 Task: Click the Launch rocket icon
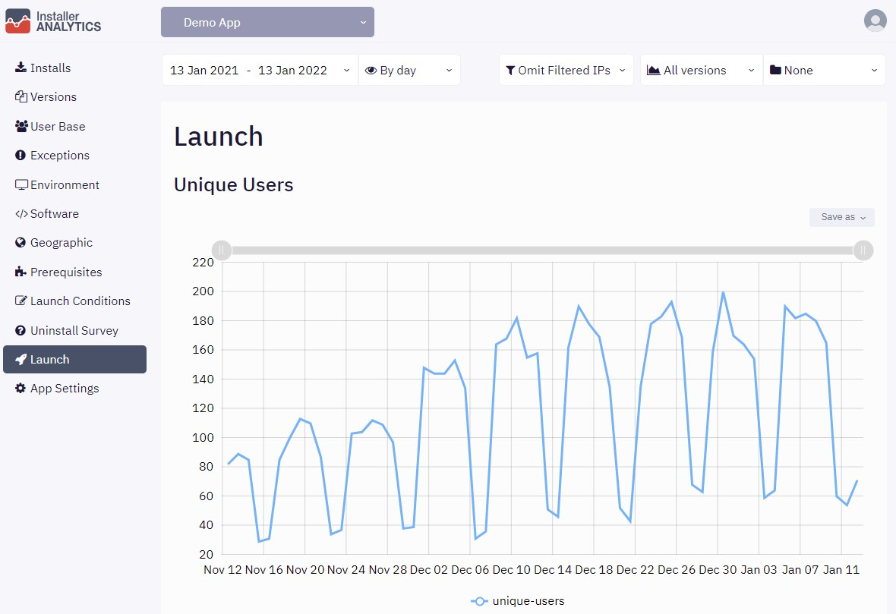pos(21,359)
